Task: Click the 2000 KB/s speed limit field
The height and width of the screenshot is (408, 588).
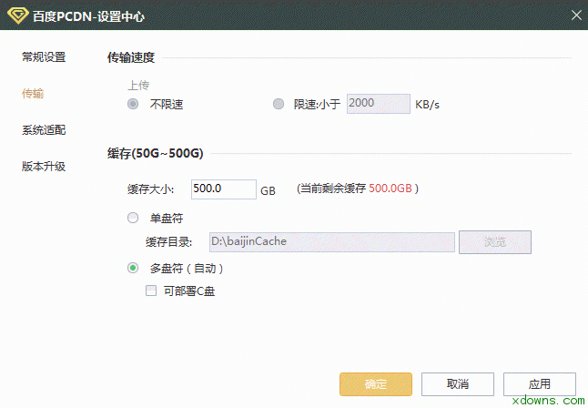Action: tap(378, 104)
